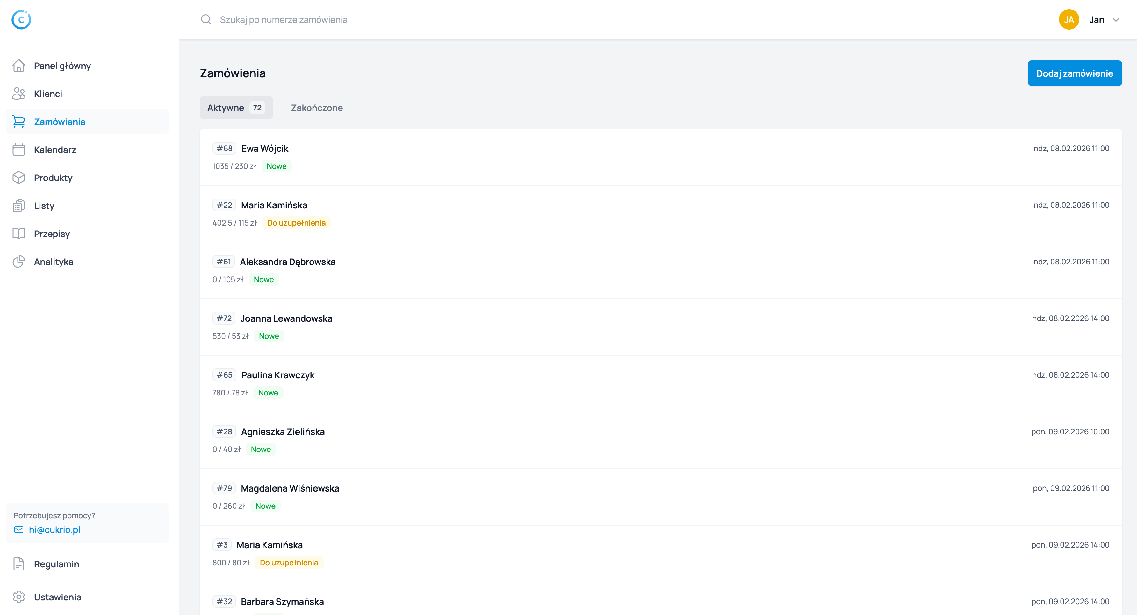Click the Kalendarz calendar icon
Viewport: 1137px width, 615px height.
[x=18, y=150]
